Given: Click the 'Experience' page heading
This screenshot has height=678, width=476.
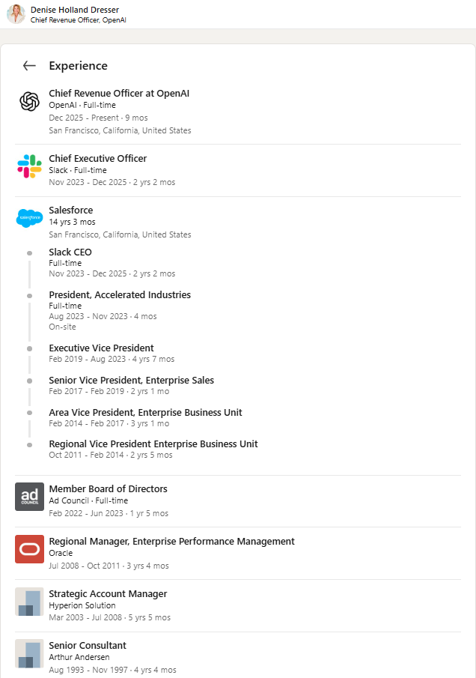Looking at the screenshot, I should coord(78,66).
